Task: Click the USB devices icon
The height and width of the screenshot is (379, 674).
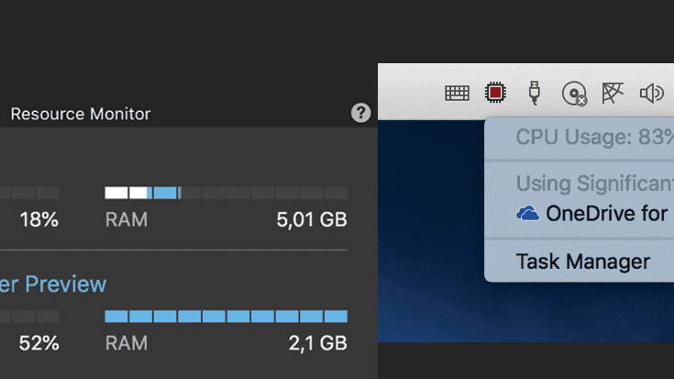Action: point(535,92)
